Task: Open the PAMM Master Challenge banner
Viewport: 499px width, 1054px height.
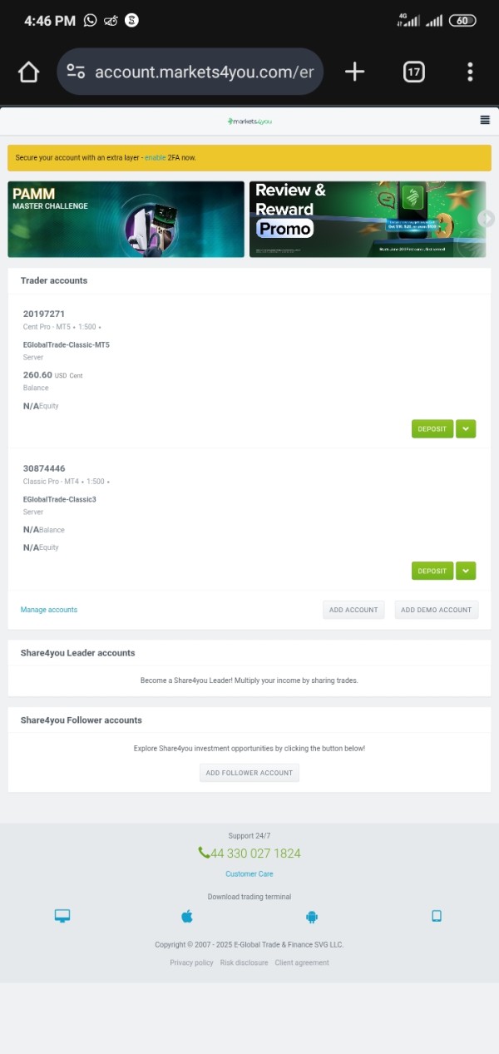Action: 126,220
